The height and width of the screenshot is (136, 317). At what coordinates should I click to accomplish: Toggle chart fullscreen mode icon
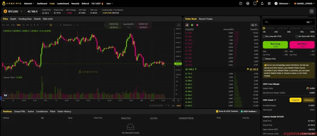pos(179,25)
